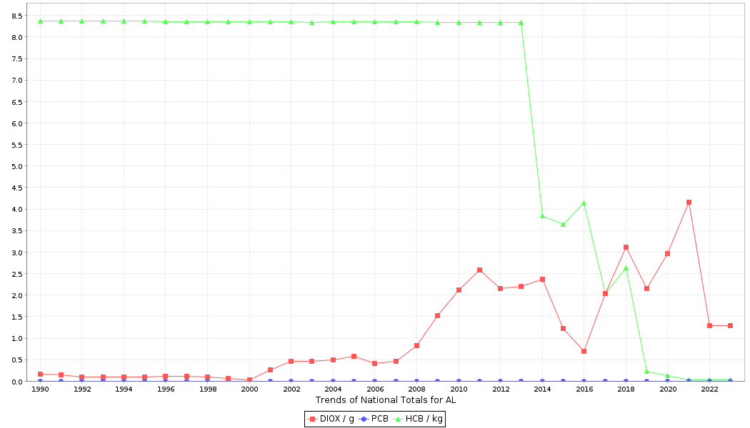This screenshot has height=428, width=750.
Task: Toggle the 'PCB' legend label
Action: pyautogui.click(x=379, y=419)
